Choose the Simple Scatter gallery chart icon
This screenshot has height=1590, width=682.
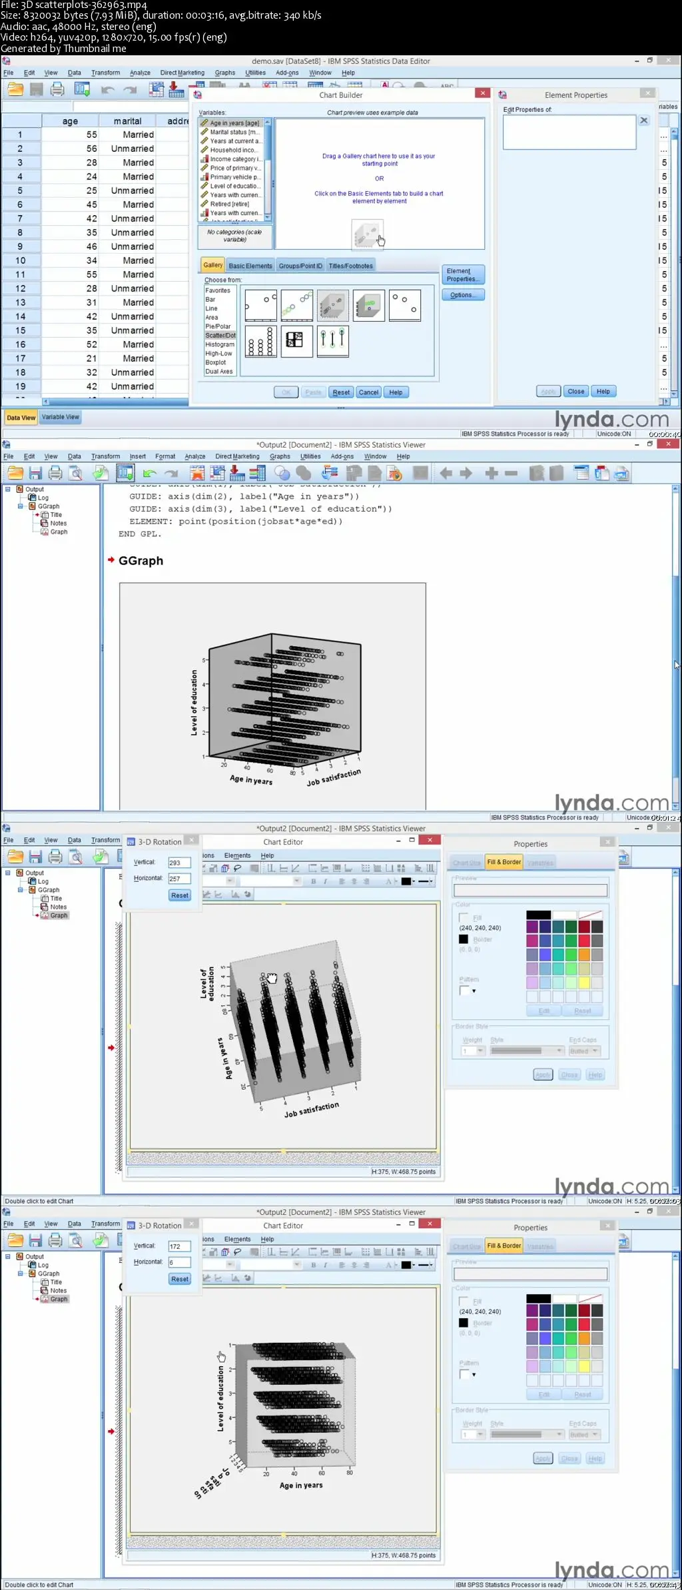coord(261,305)
